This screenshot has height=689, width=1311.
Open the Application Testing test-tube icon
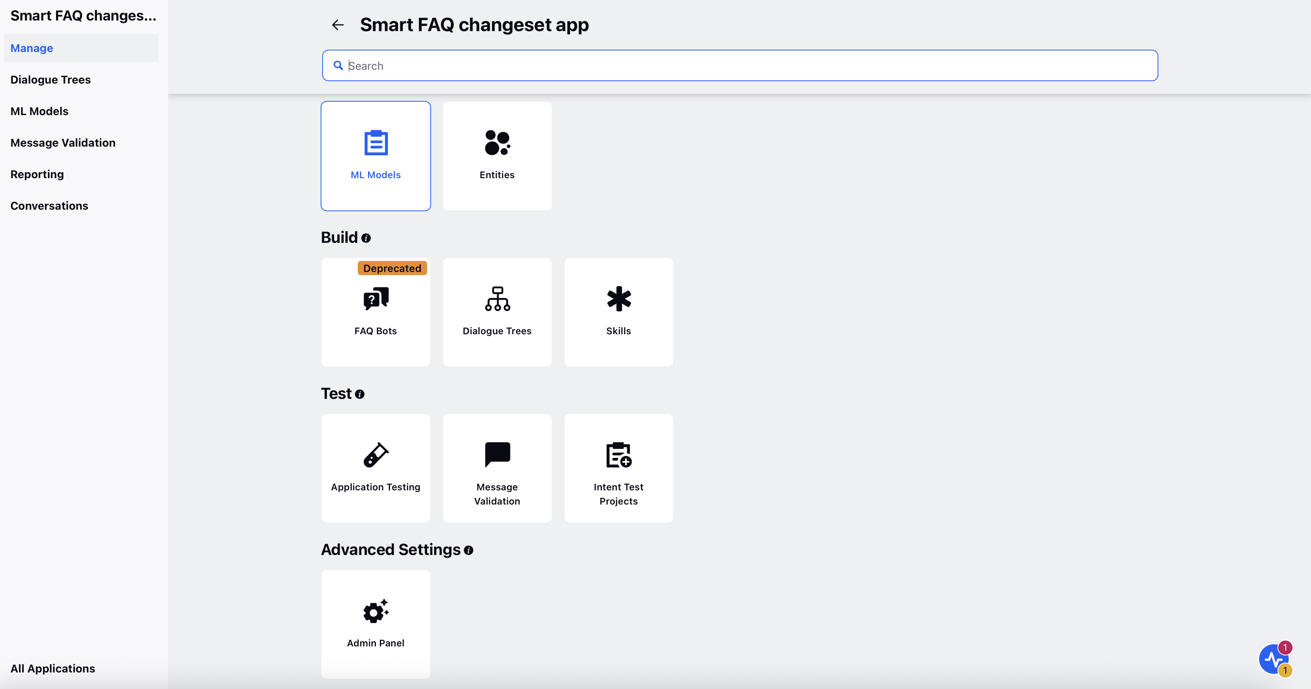pos(376,455)
